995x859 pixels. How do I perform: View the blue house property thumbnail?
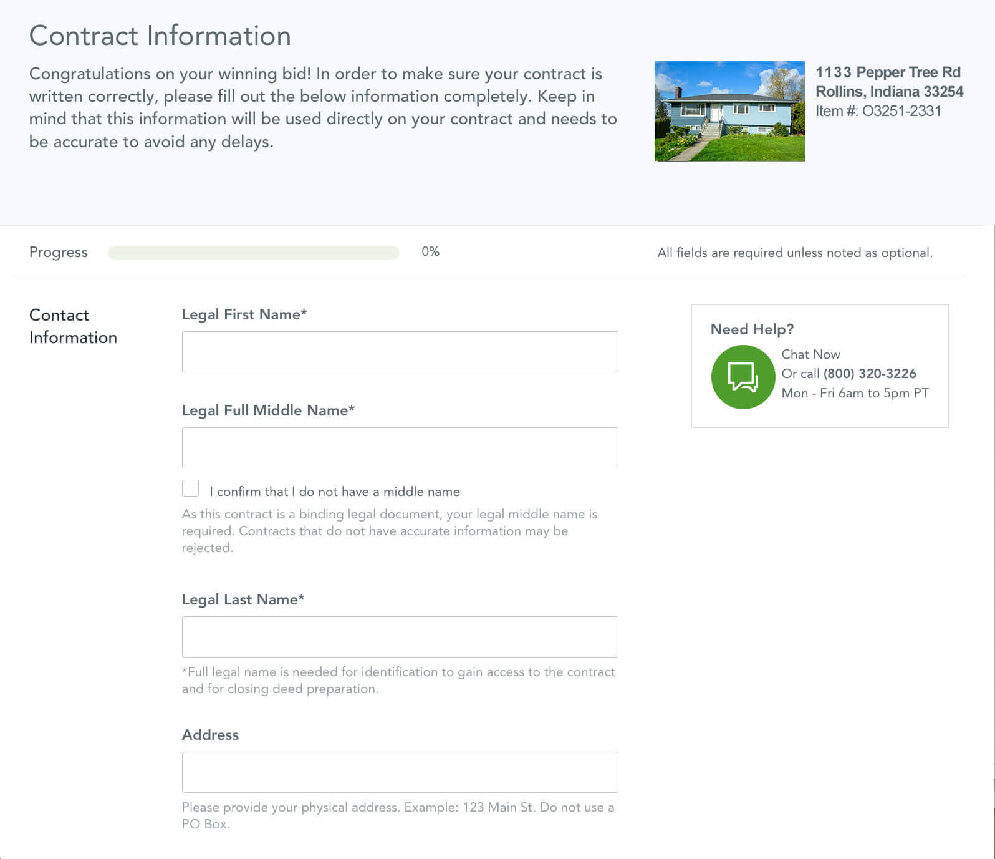click(x=729, y=111)
